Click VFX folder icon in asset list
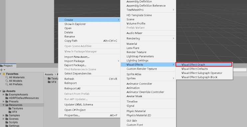This screenshot has width=247, height=127. click(x=49, y=82)
